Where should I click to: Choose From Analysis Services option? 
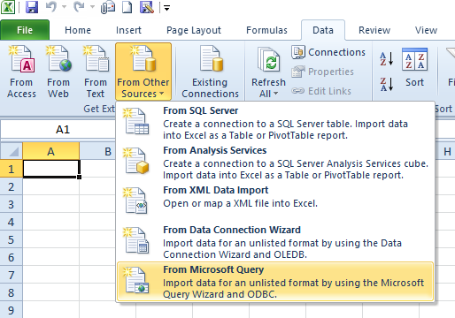click(x=275, y=163)
